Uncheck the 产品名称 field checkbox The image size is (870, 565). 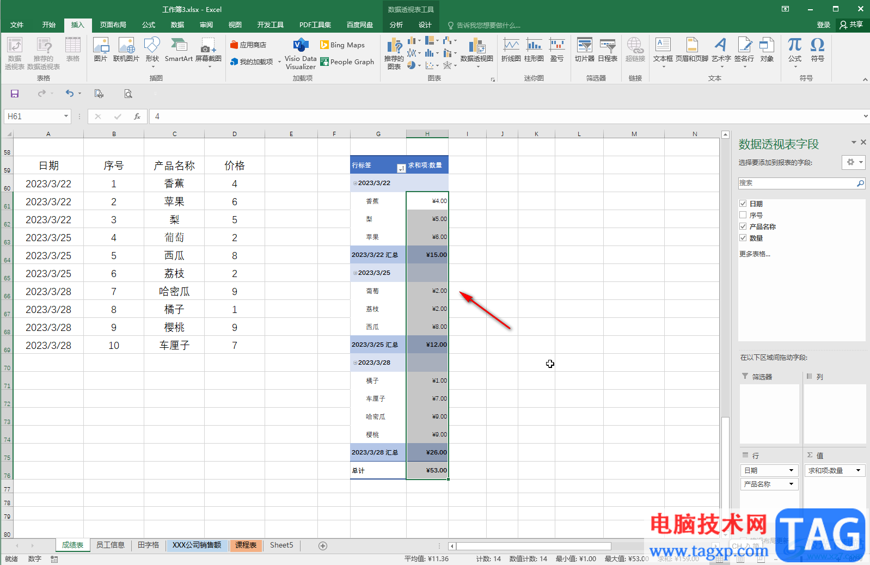pos(743,226)
